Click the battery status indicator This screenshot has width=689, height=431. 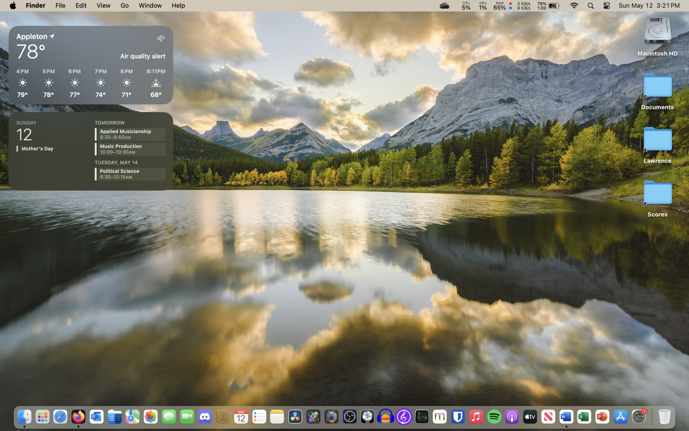click(554, 6)
